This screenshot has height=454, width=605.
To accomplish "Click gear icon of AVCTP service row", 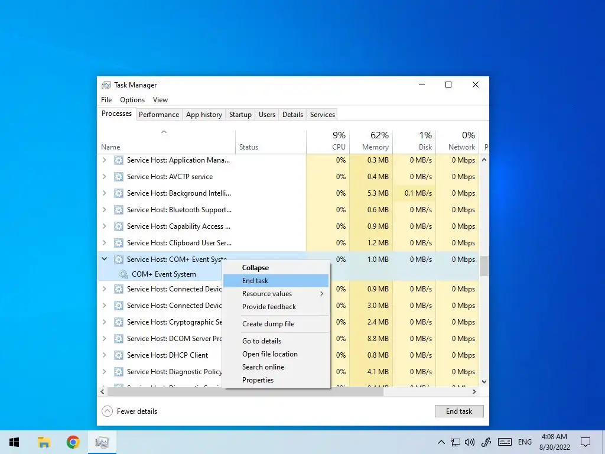I will [118, 177].
